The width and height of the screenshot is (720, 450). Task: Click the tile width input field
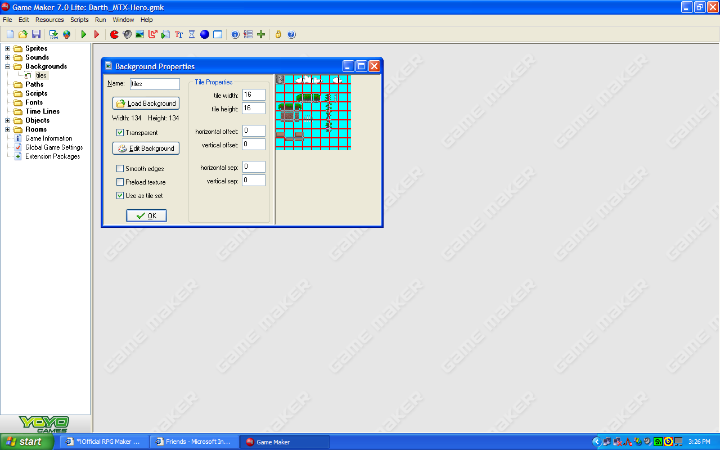click(253, 94)
